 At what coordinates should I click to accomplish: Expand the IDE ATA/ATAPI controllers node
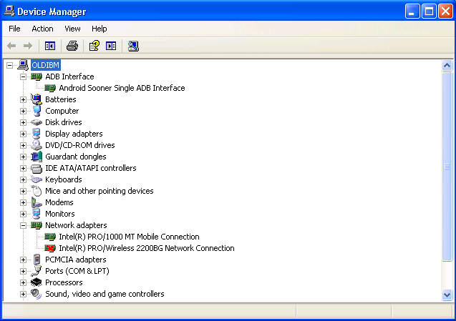23,169
